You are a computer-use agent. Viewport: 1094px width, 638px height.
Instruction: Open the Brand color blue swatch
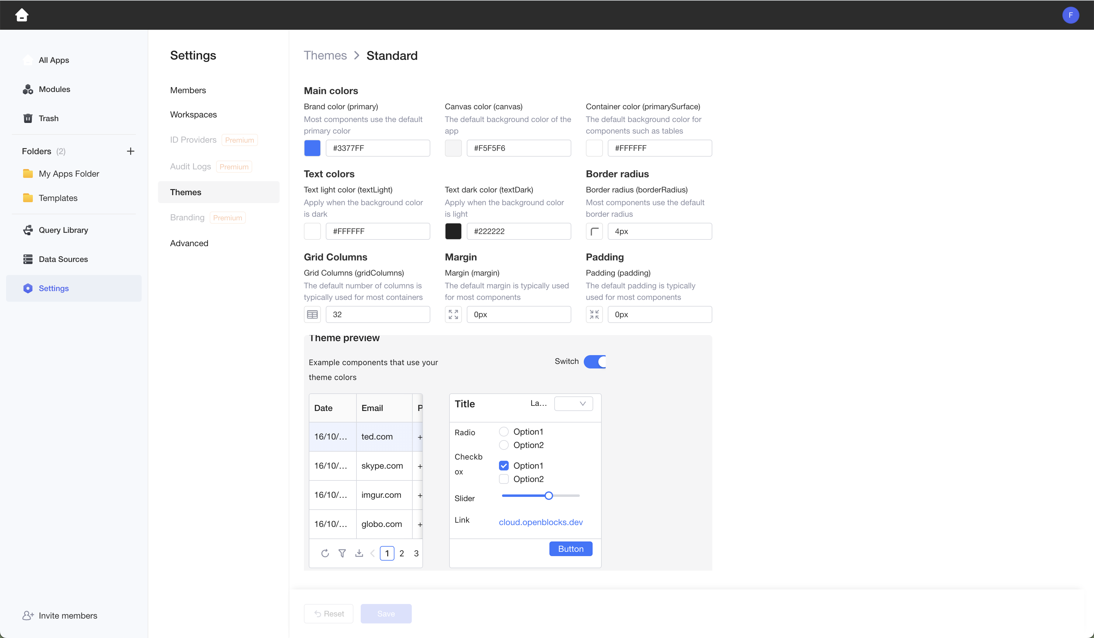click(x=312, y=148)
